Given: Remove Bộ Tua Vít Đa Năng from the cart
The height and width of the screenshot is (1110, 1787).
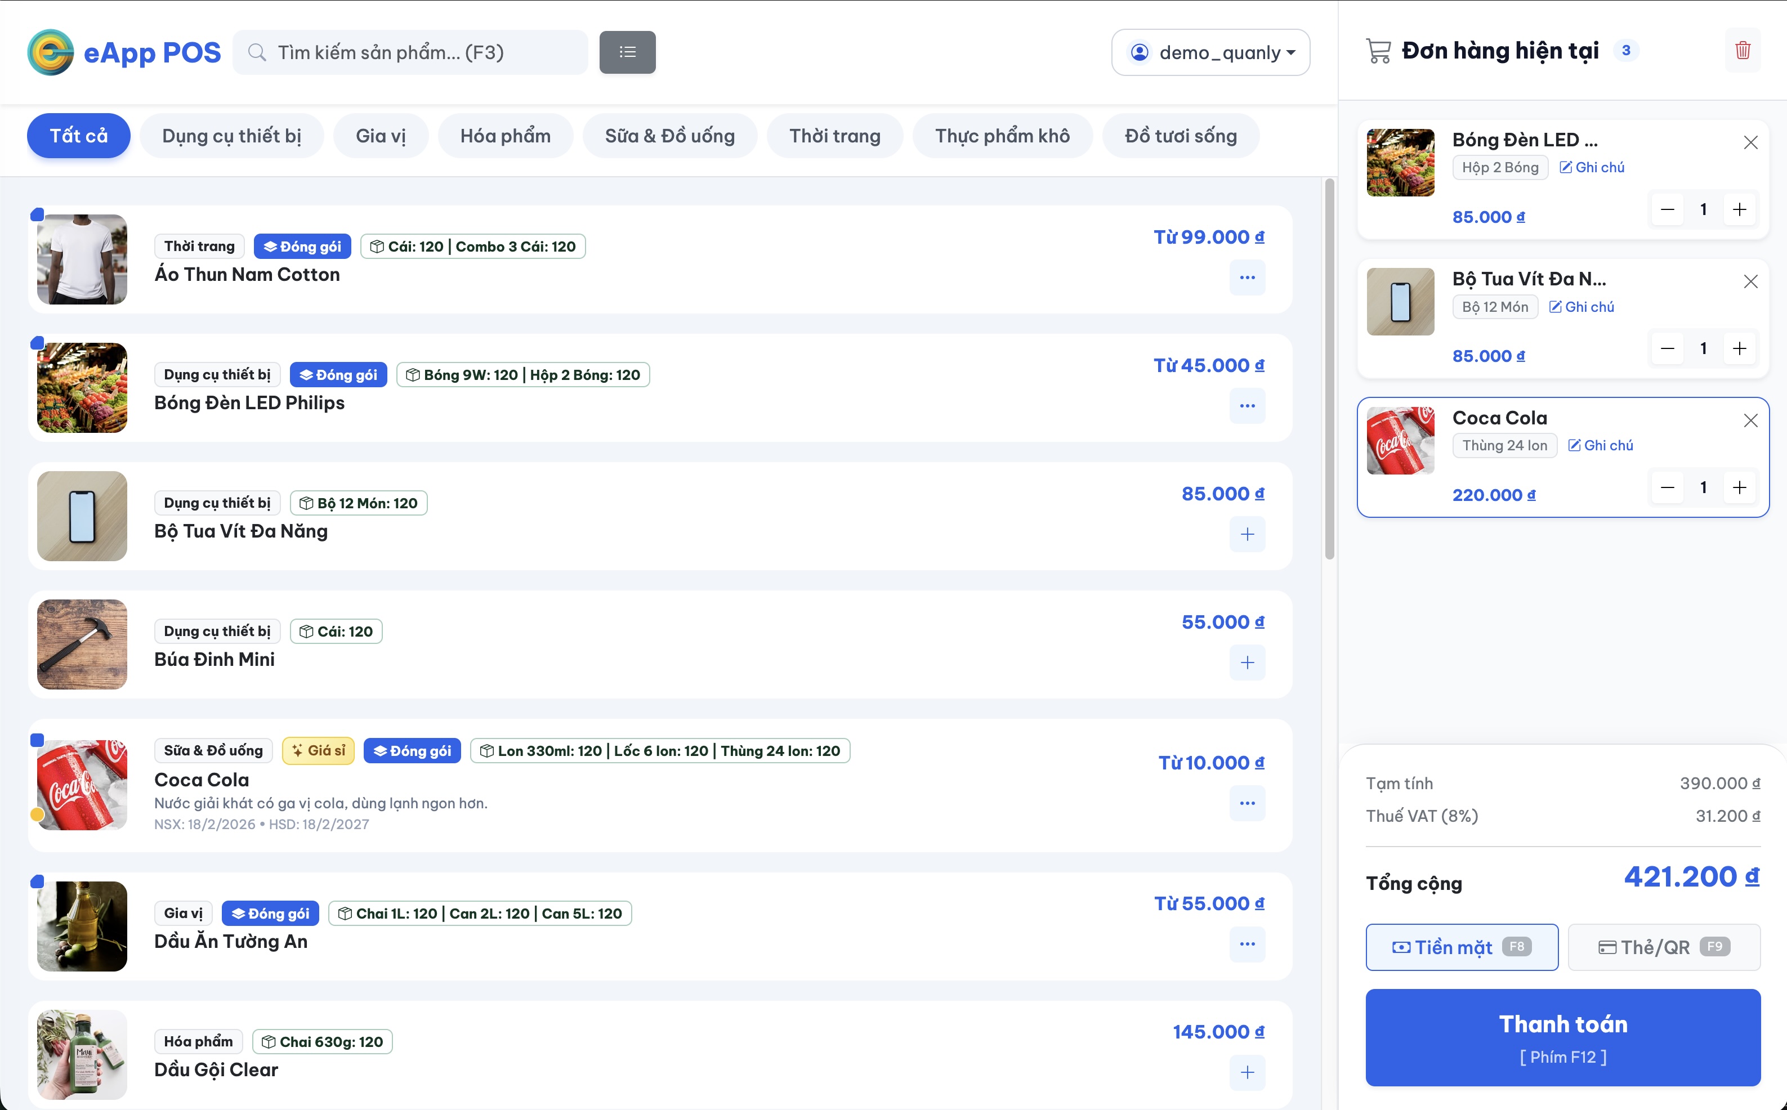Looking at the screenshot, I should 1750,281.
